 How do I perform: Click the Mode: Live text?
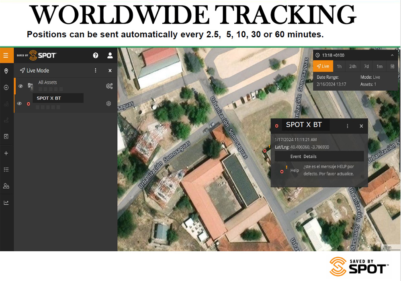pyautogui.click(x=370, y=77)
